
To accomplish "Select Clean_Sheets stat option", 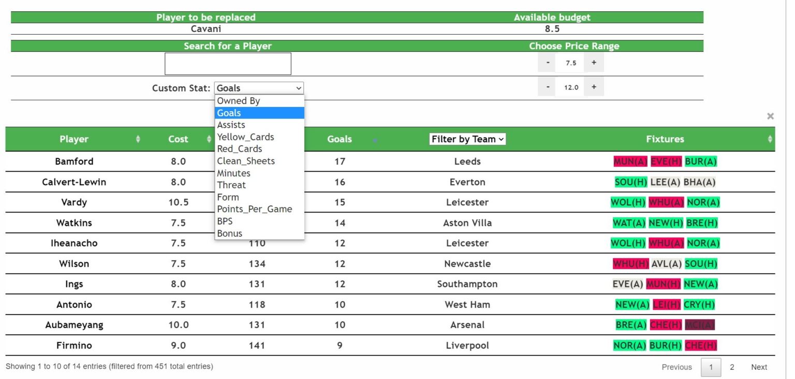I will (245, 161).
